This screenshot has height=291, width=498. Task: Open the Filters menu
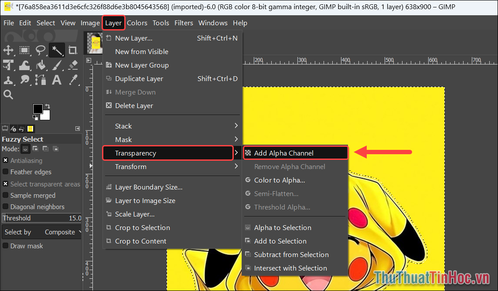point(184,23)
